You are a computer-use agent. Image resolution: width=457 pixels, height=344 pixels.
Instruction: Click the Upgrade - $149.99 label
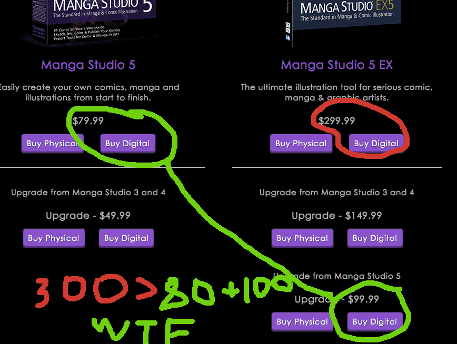[337, 216]
